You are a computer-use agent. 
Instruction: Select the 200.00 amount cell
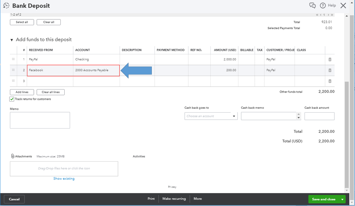click(224, 70)
